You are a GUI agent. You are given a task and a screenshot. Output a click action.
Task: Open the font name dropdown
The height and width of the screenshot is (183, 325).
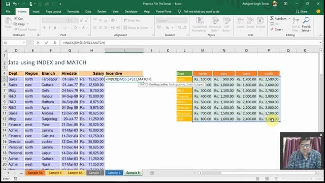(x=67, y=20)
